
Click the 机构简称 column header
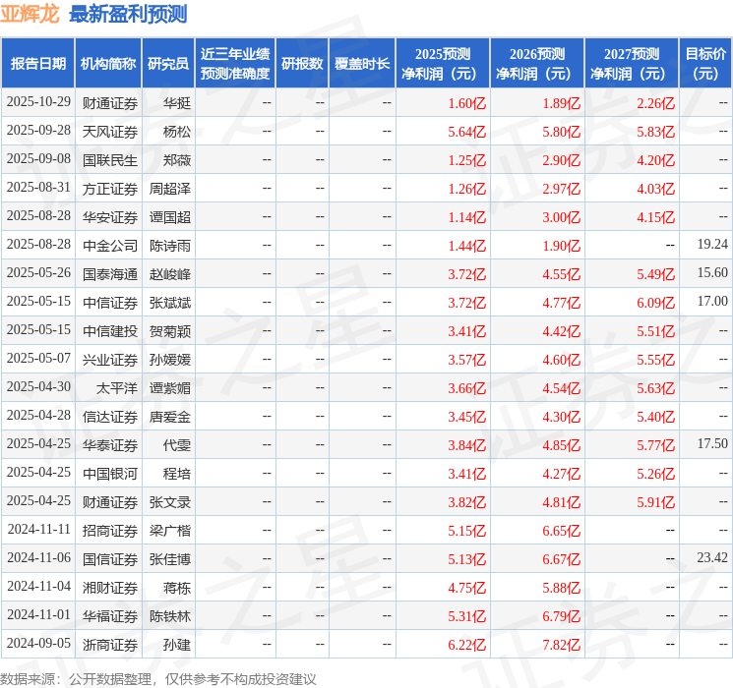point(108,63)
